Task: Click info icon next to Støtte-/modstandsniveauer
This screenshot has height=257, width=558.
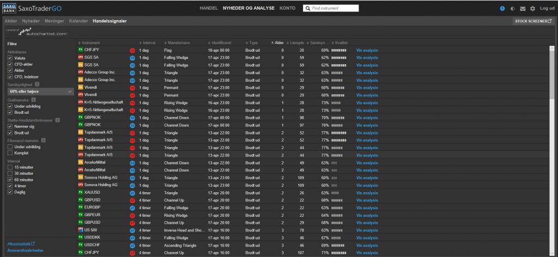Action: [57, 120]
